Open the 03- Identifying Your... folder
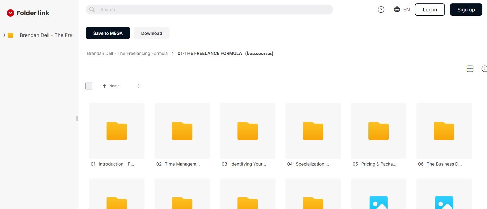 (247, 131)
